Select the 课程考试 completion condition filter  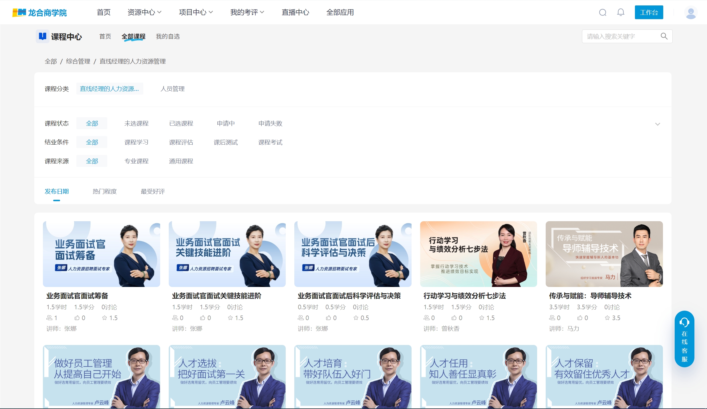tap(270, 142)
